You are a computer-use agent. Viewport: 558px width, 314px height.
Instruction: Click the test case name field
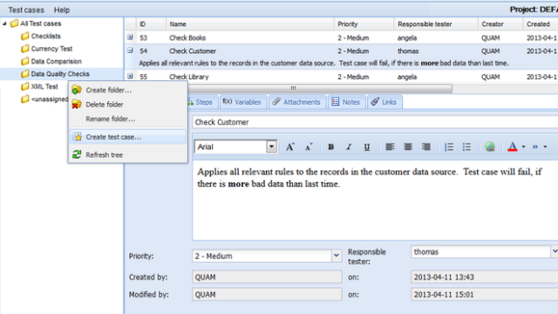pos(375,122)
